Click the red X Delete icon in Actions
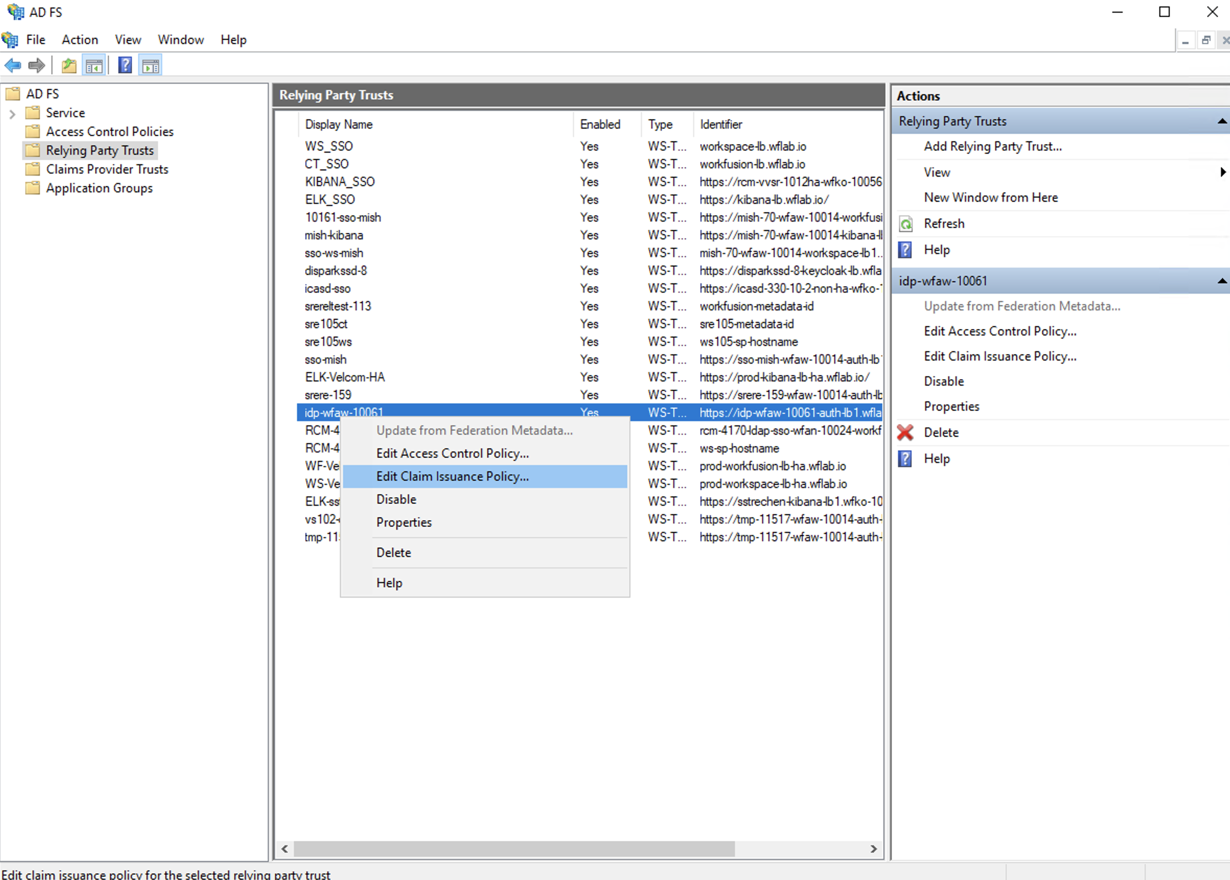Image resolution: width=1230 pixels, height=880 pixels. pyautogui.click(x=905, y=432)
